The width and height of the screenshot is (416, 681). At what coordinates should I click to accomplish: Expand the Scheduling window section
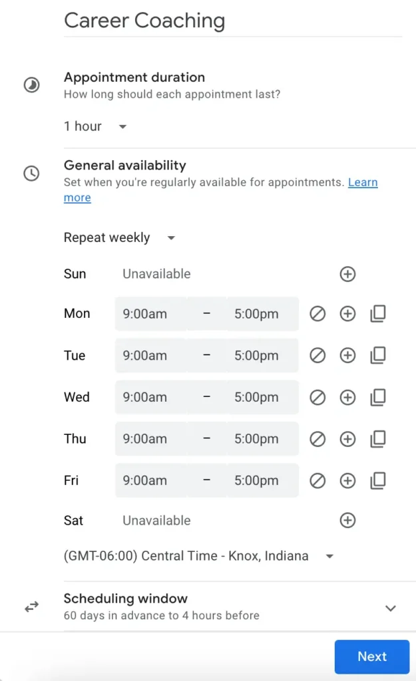pos(392,607)
